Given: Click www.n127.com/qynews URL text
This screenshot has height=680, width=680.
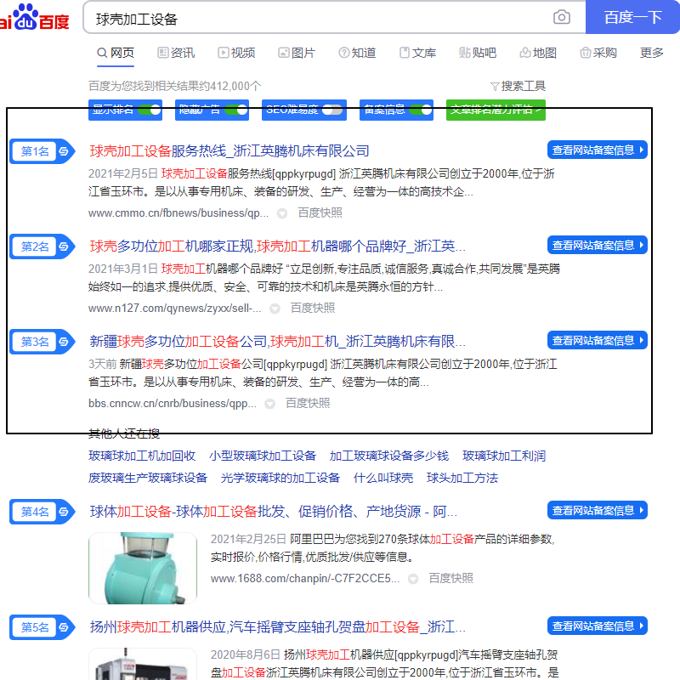Looking at the screenshot, I should coord(174,309).
